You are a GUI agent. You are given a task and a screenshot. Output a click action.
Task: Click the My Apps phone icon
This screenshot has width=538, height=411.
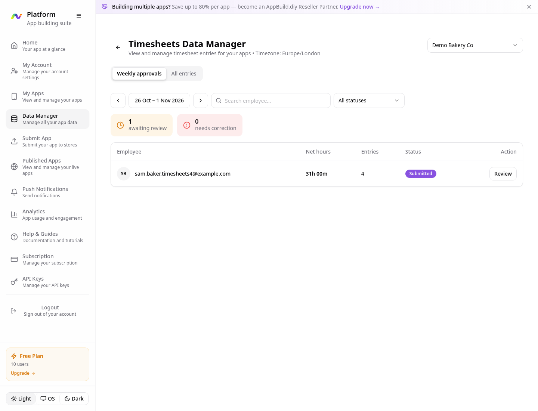14,96
